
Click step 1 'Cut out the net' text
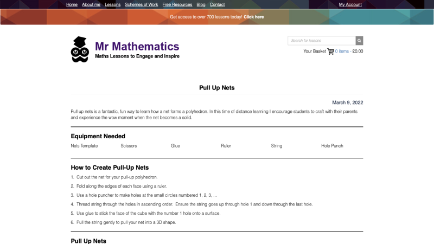click(x=117, y=177)
